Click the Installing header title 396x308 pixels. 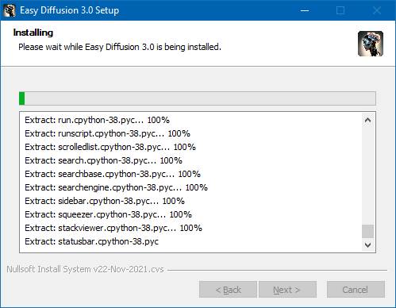coord(33,33)
